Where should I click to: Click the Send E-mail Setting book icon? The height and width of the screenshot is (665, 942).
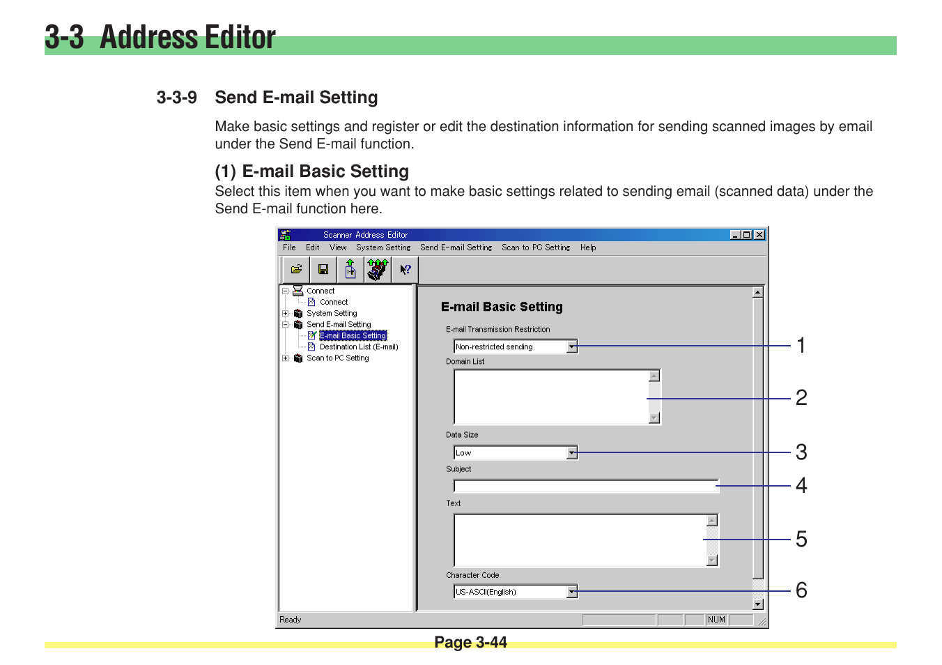pos(298,324)
